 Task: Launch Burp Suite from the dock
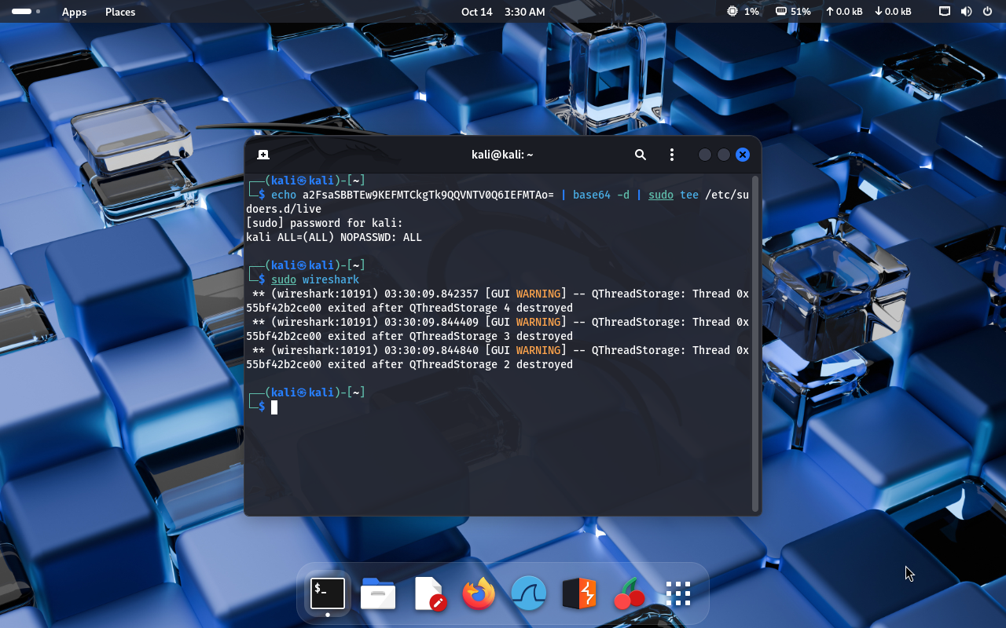(x=578, y=593)
